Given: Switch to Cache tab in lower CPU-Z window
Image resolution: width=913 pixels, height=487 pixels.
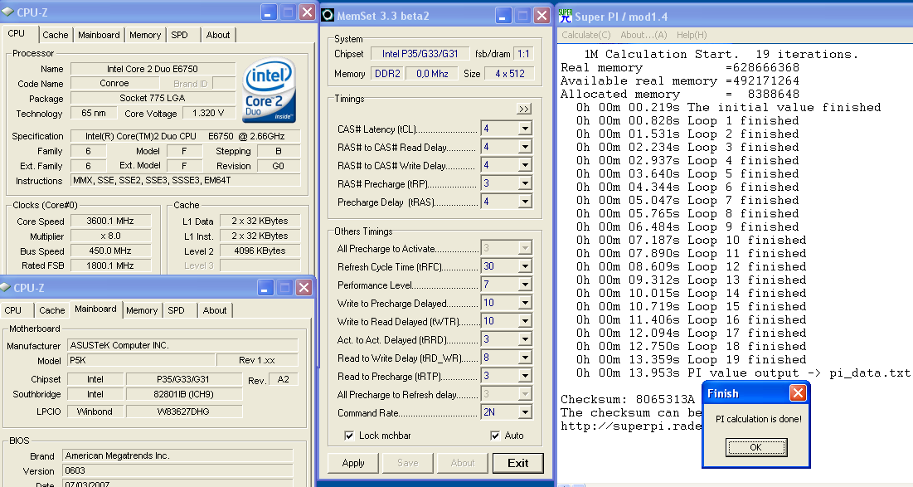Looking at the screenshot, I should (51, 310).
